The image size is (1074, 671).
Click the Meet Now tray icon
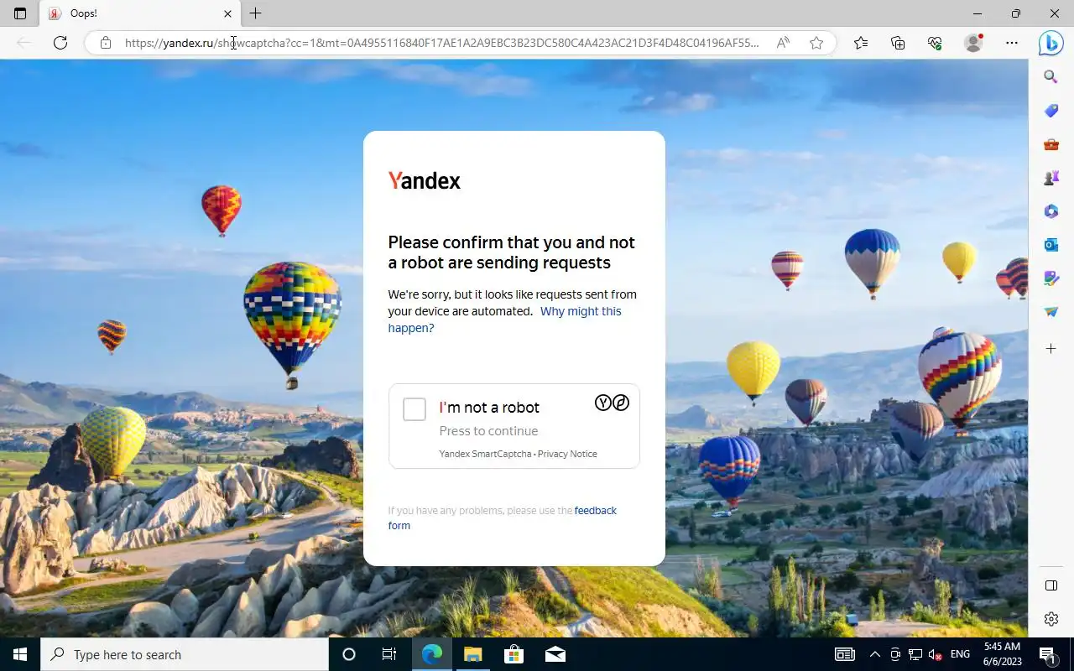click(895, 654)
